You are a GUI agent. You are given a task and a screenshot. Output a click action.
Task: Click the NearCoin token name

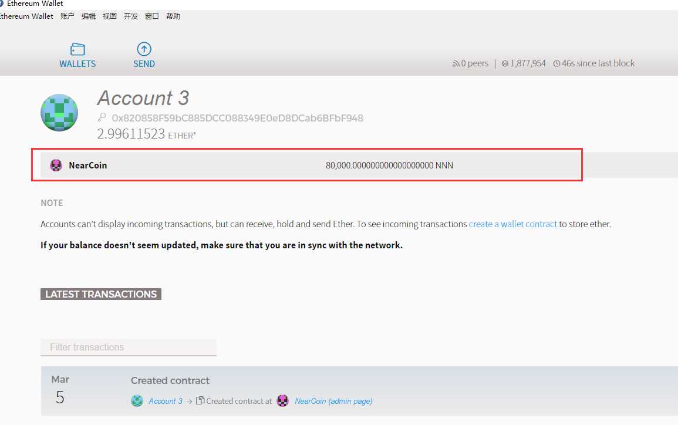pos(88,165)
